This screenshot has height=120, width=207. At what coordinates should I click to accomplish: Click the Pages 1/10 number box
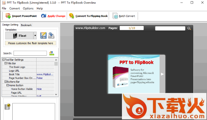(132, 28)
